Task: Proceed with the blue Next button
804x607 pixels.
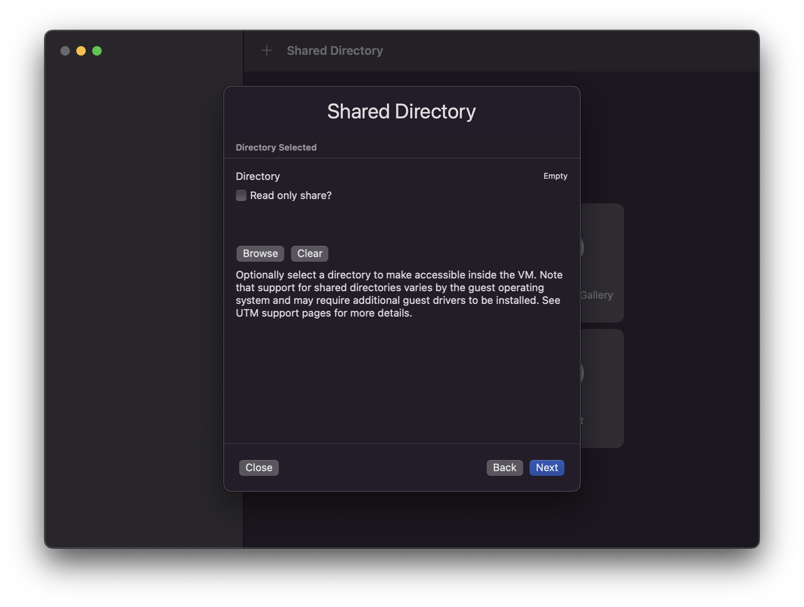Action: point(547,468)
